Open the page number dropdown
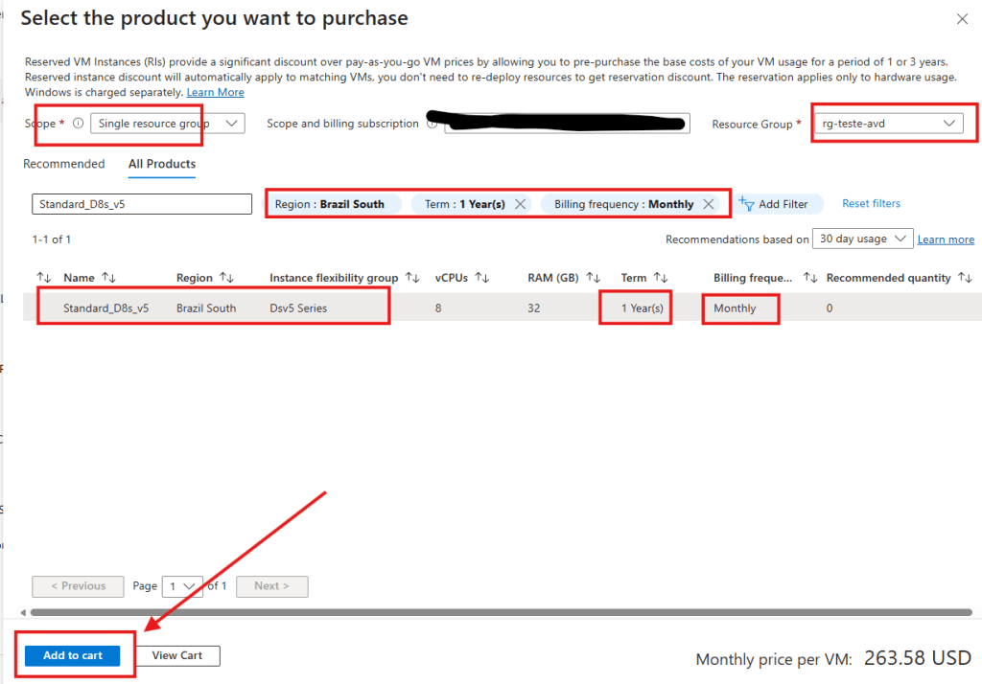 pos(182,586)
